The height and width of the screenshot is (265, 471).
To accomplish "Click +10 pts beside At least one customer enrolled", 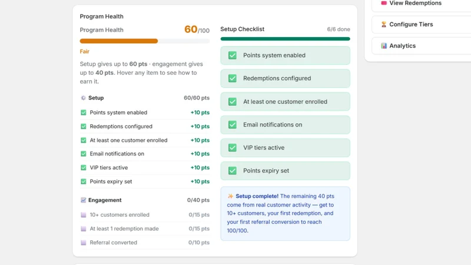I will pyautogui.click(x=200, y=140).
